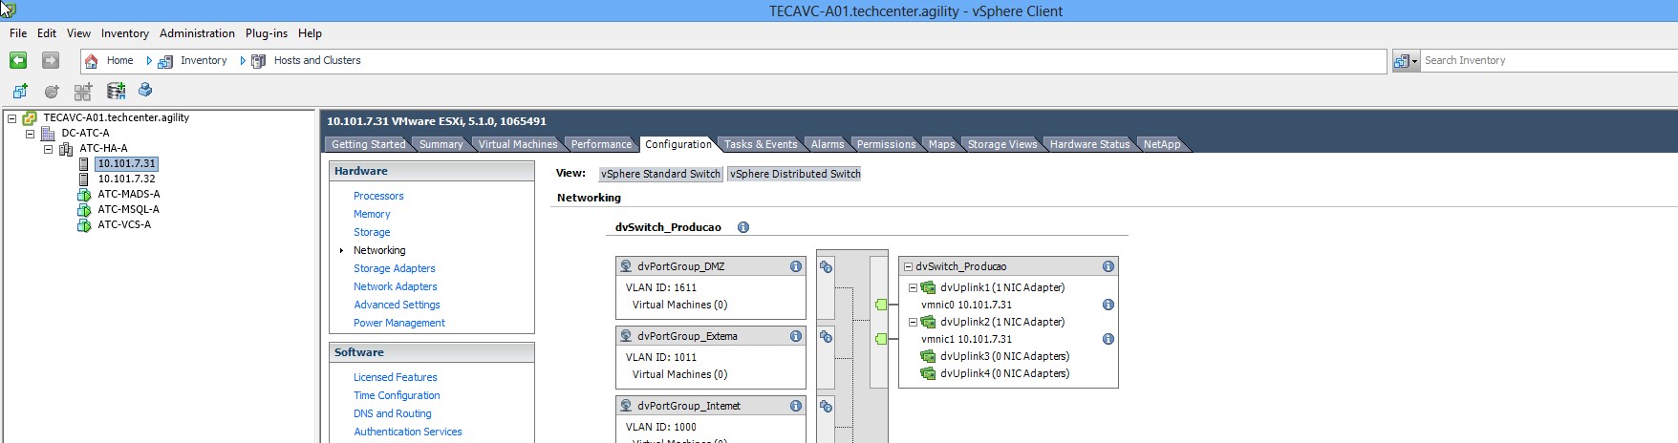Open the search type dropdown
Image resolution: width=1678 pixels, height=443 pixels.
(x=1406, y=61)
